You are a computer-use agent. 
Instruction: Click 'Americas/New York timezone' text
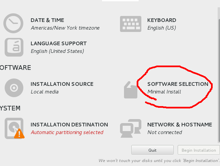pyautogui.click(x=65, y=28)
